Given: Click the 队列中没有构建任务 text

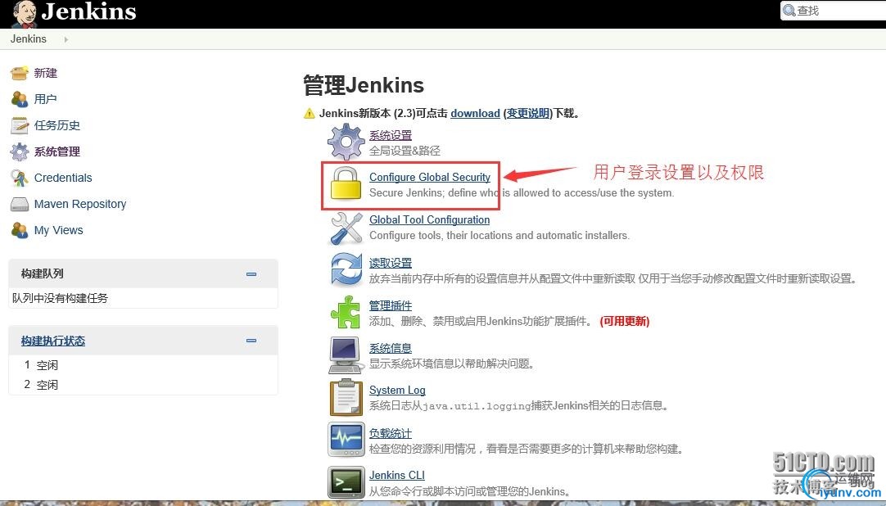Looking at the screenshot, I should [60, 298].
